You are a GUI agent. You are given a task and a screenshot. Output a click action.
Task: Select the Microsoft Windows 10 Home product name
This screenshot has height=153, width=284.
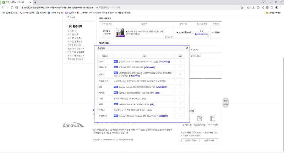pyautogui.click(x=137, y=116)
